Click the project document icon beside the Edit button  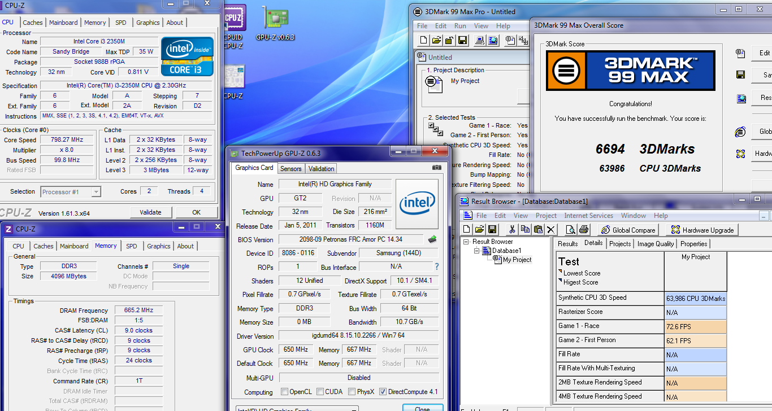(x=740, y=53)
